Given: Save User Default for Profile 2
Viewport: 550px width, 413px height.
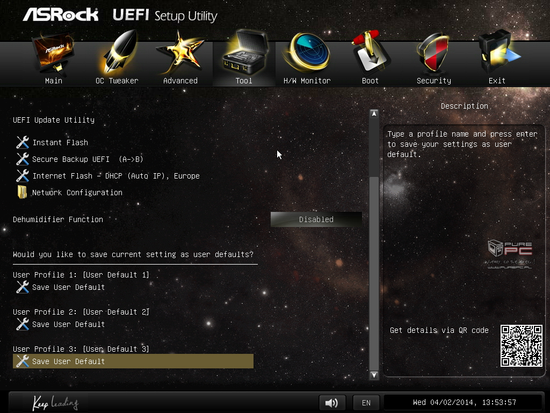Looking at the screenshot, I should coord(68,324).
